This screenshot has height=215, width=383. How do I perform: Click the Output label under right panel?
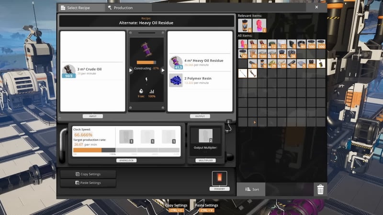[200, 116]
